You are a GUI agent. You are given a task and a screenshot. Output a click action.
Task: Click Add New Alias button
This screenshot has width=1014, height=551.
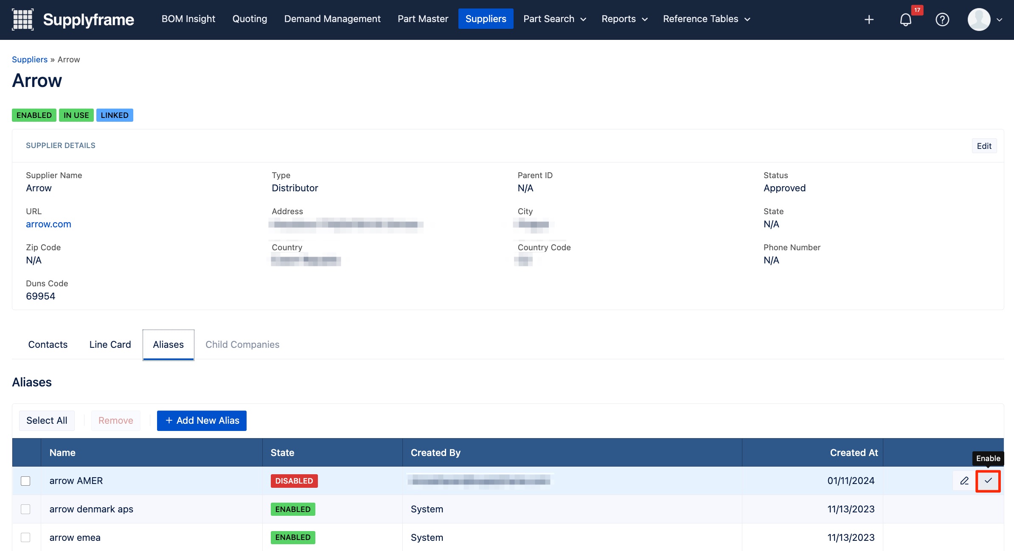tap(202, 420)
